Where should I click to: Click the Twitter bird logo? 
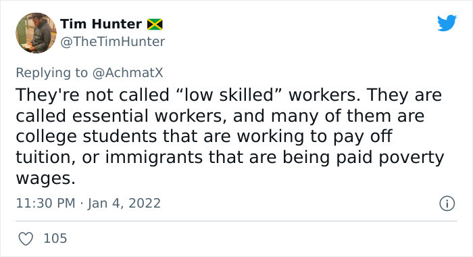click(447, 22)
